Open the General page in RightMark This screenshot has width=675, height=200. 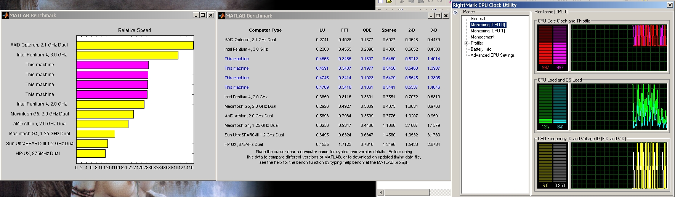(478, 19)
